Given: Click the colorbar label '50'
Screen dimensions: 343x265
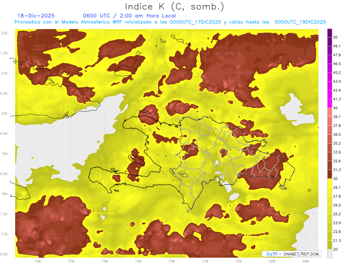Looking at the screenshot, I should point(335,37).
